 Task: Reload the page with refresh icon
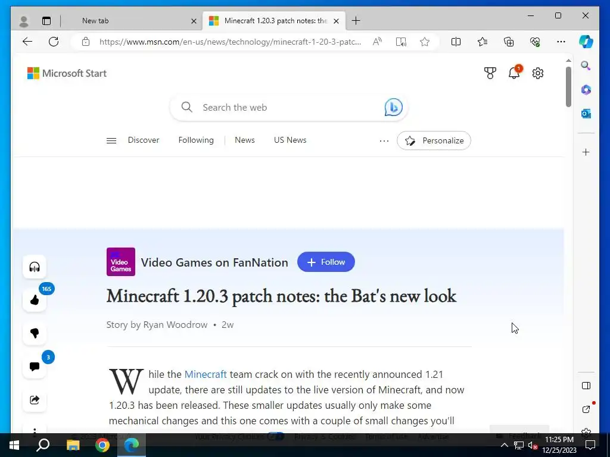click(x=54, y=42)
